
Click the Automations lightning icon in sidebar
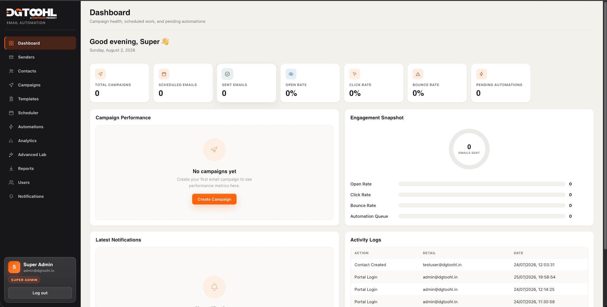click(11, 127)
